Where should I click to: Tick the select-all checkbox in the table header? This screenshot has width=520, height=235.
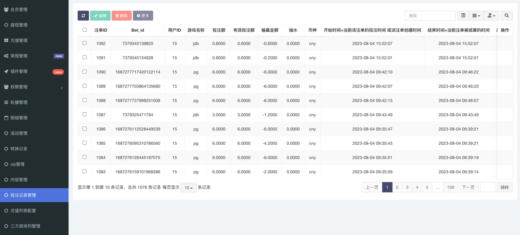[x=84, y=30]
